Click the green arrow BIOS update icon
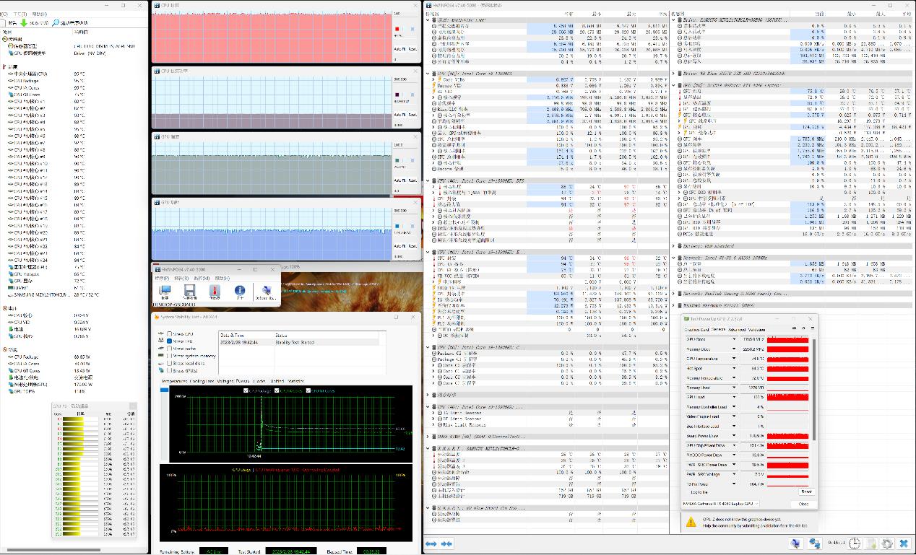This screenshot has width=916, height=555. point(23,23)
